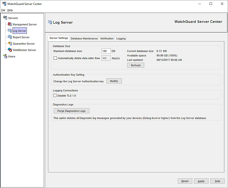228x188 pixels.
Task: Click the Report Server icon
Action: point(10,37)
